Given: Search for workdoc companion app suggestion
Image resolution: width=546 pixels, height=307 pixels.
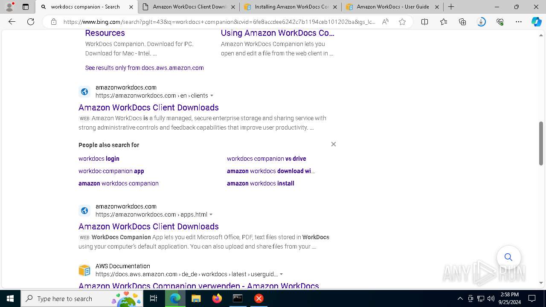Looking at the screenshot, I should 111,171.
